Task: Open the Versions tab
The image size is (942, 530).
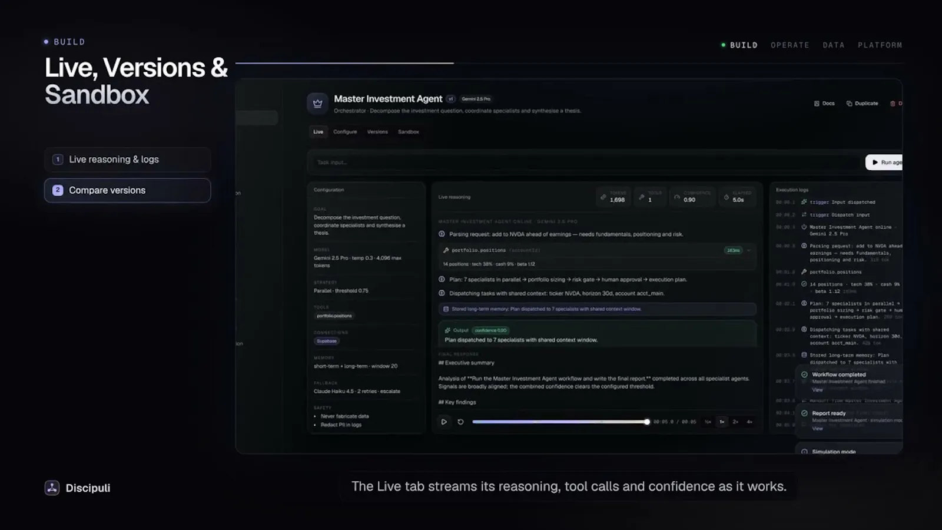Action: [377, 132]
